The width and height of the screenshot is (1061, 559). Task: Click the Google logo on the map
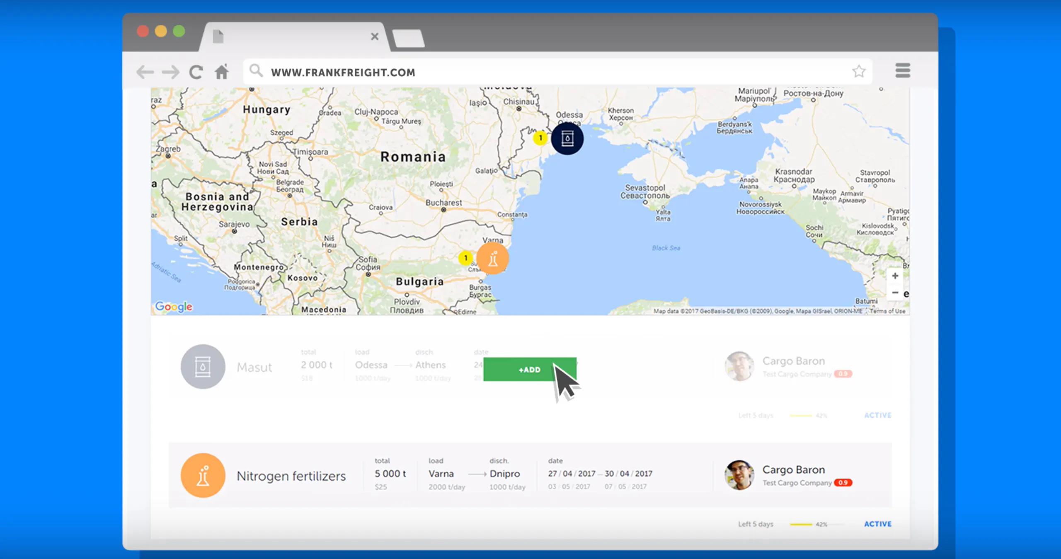173,307
